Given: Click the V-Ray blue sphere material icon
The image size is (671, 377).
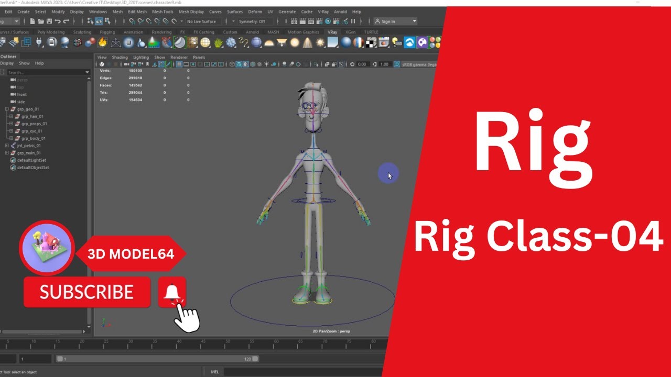Looking at the screenshot, I should [x=346, y=42].
